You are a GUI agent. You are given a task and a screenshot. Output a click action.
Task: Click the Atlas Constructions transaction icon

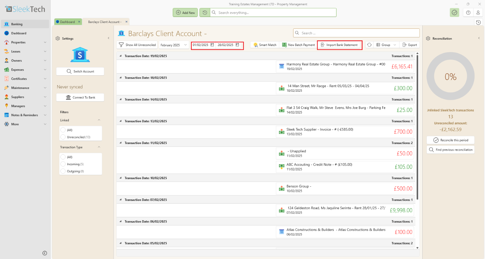coord(282,232)
